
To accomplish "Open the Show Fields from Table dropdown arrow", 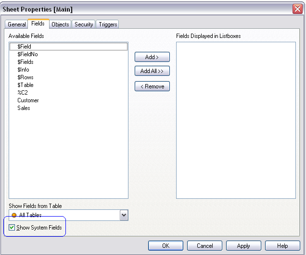I will [124, 215].
